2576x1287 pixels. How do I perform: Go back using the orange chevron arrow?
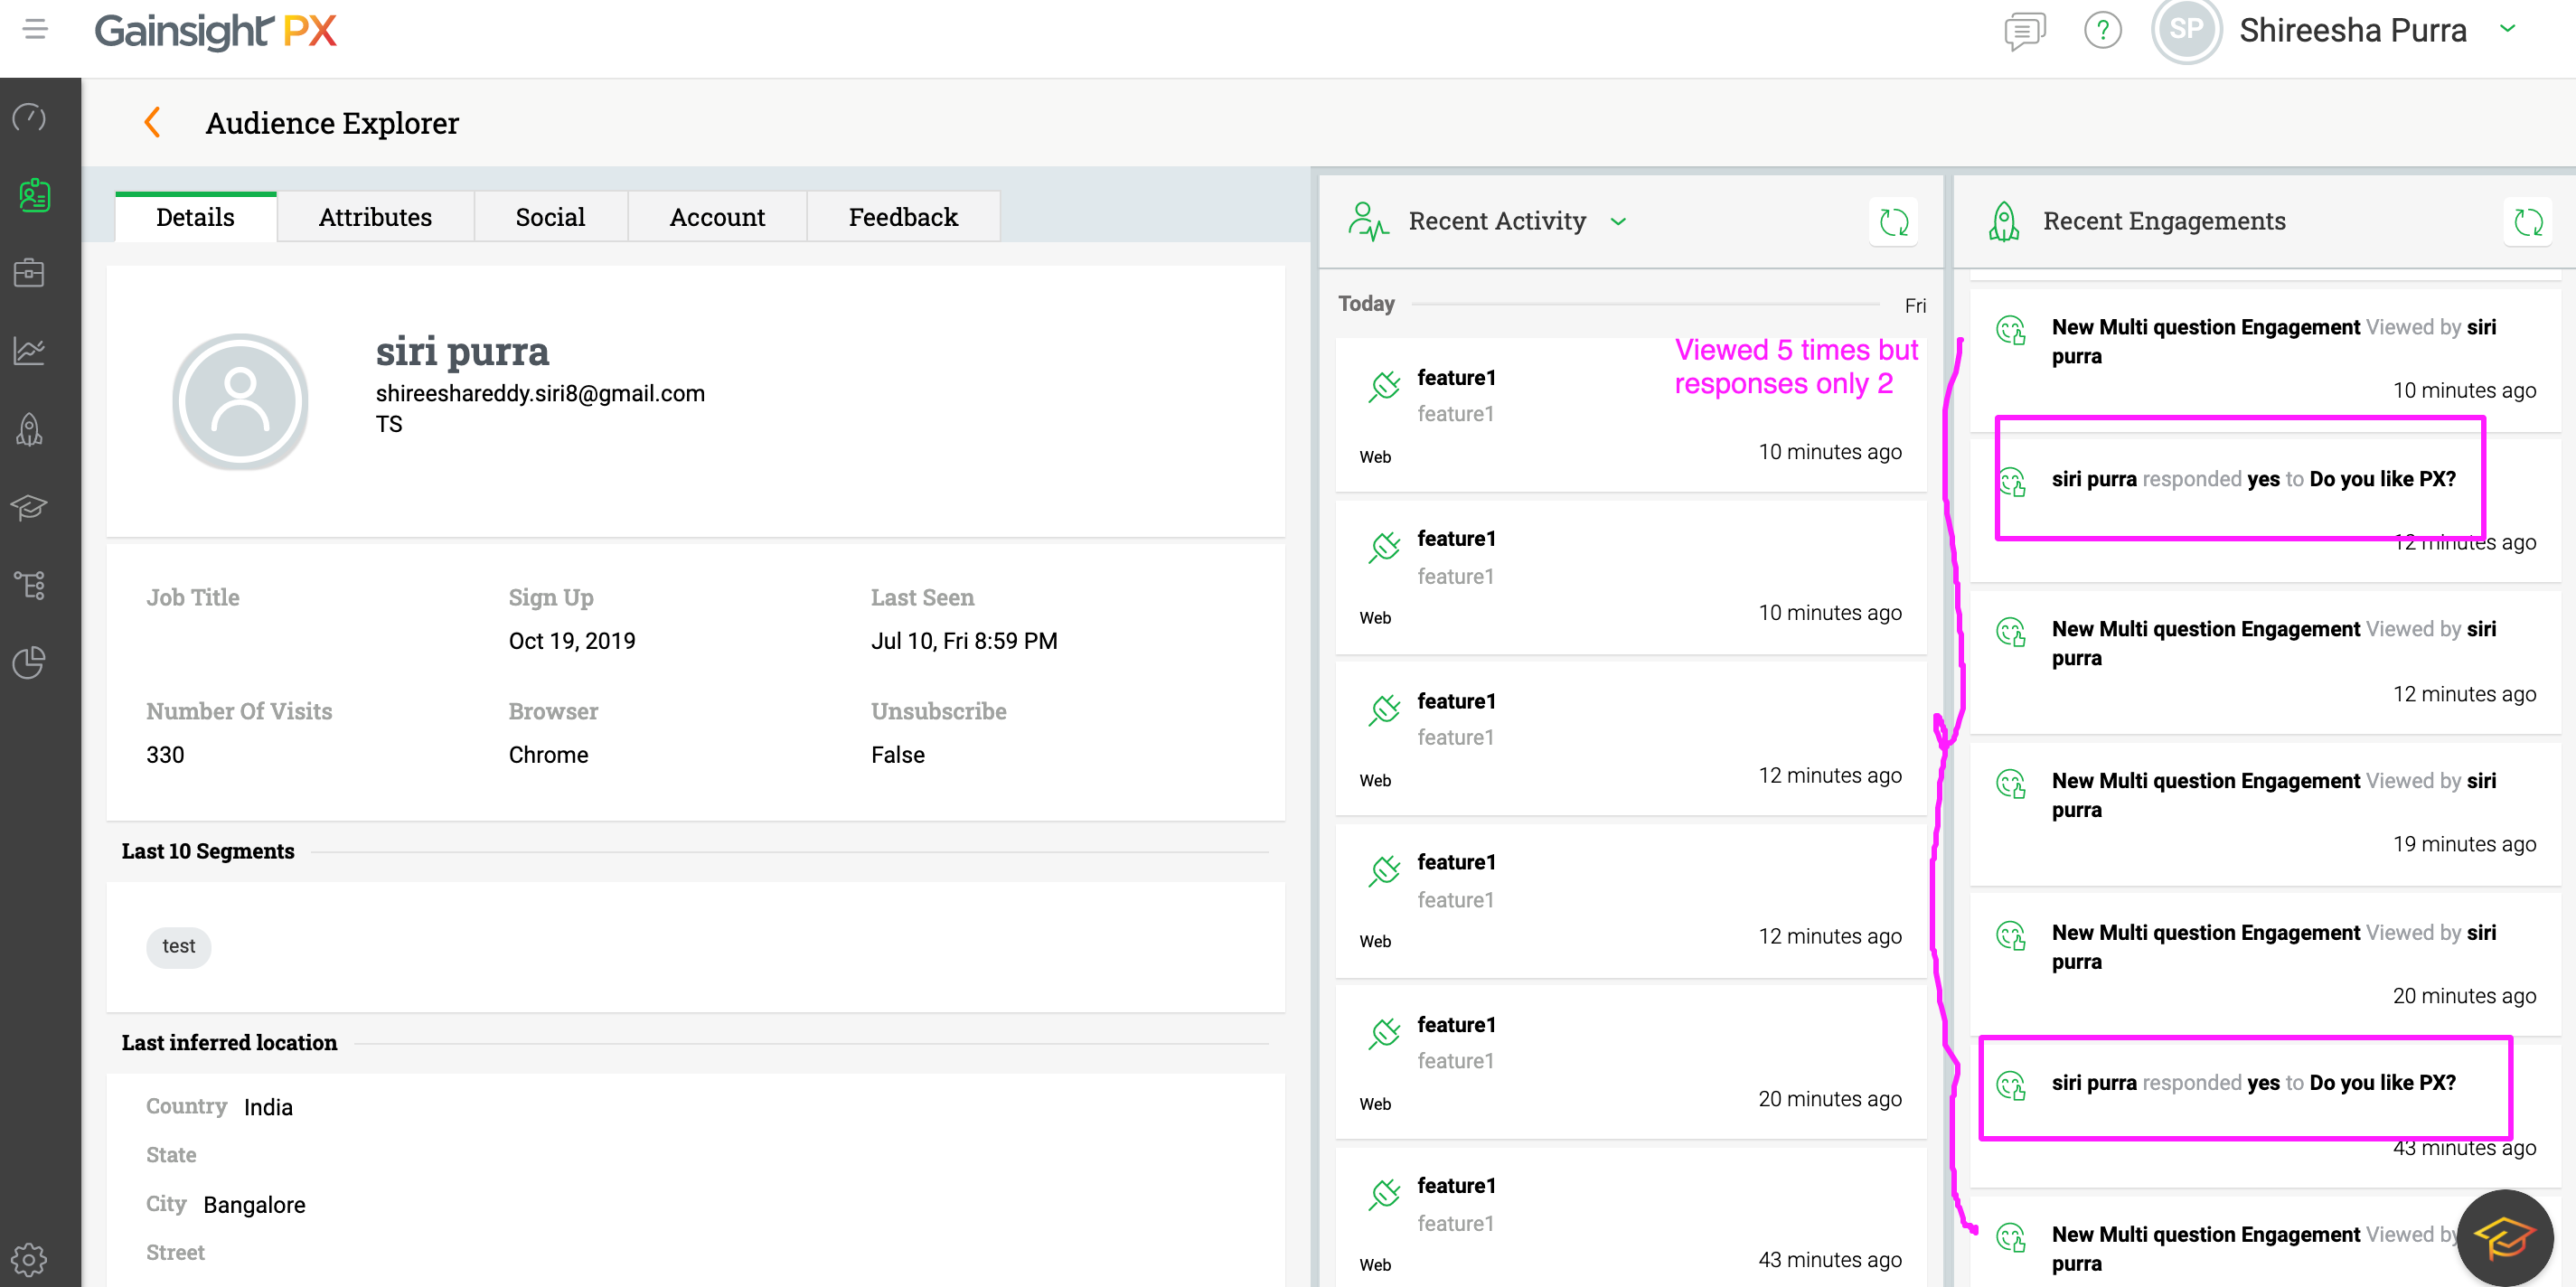(x=152, y=123)
